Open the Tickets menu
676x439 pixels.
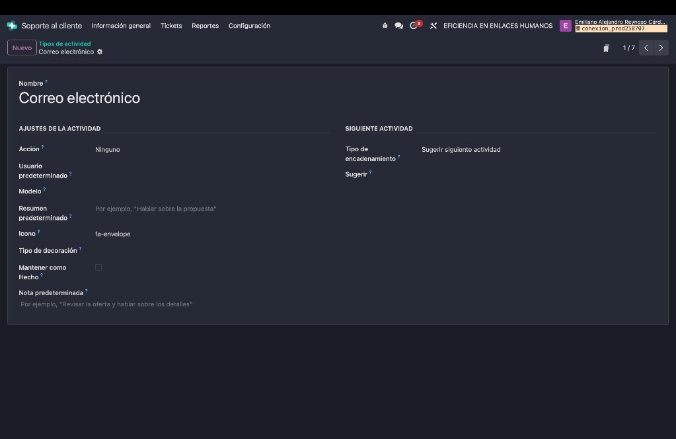point(171,26)
